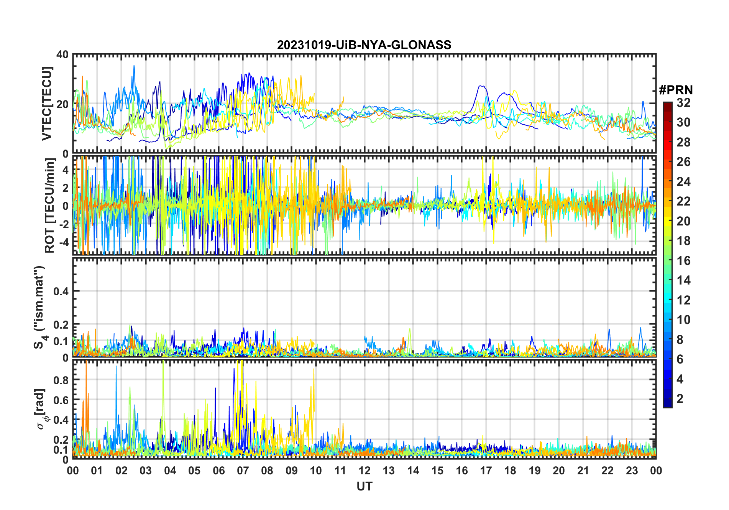Screen dimensions: 729x510
Task: Click the PRN colorbar gradient strip
Action: 668,255
